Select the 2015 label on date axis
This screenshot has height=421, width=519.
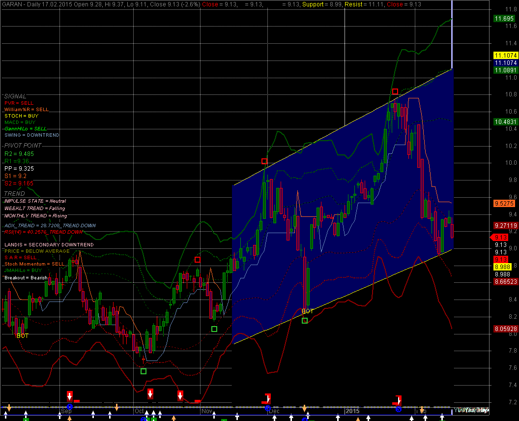pyautogui.click(x=352, y=411)
